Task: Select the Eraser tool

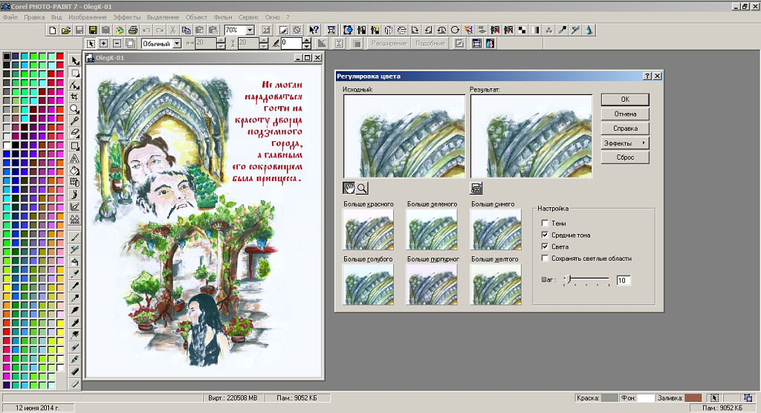Action: pos(75,134)
